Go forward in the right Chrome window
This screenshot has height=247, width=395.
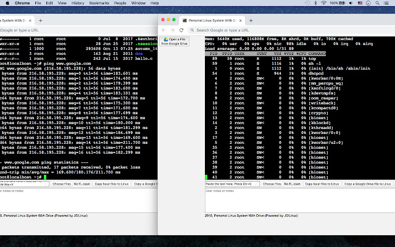pyautogui.click(x=172, y=30)
